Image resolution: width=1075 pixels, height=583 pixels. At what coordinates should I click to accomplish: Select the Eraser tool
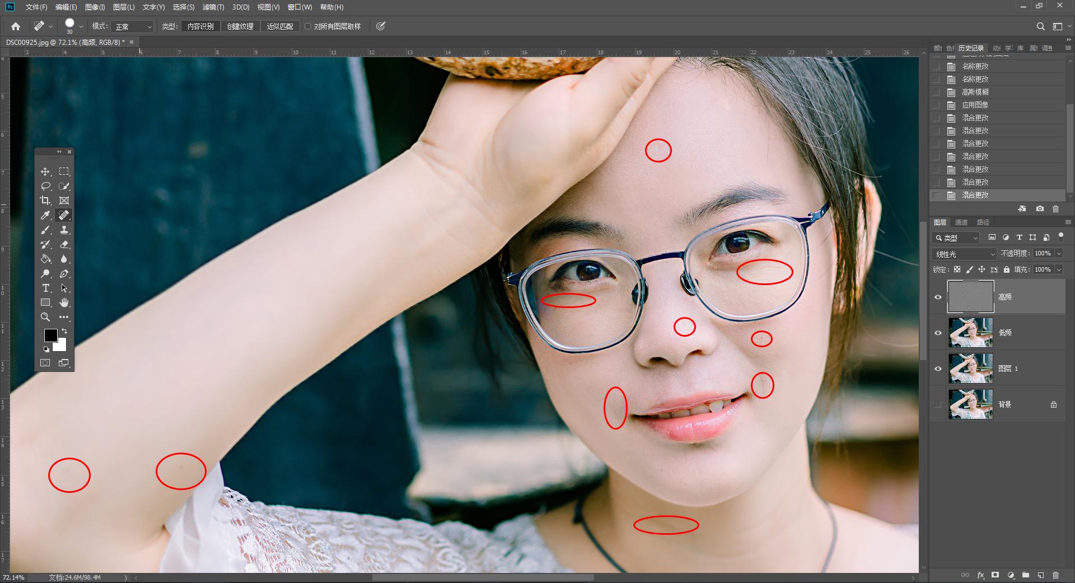pyautogui.click(x=64, y=244)
